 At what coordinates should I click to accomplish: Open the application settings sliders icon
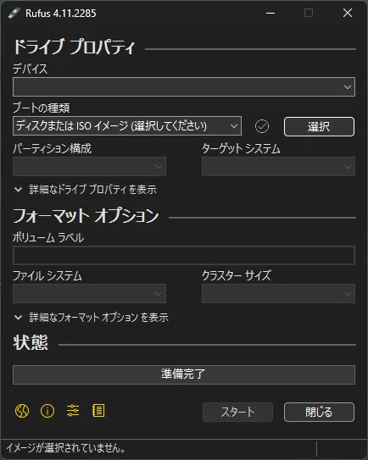click(73, 411)
